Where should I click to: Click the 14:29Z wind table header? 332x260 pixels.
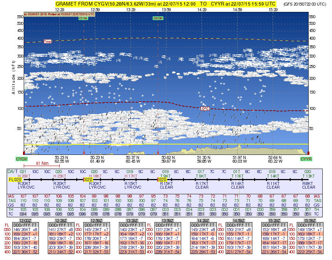tap(202, 220)
